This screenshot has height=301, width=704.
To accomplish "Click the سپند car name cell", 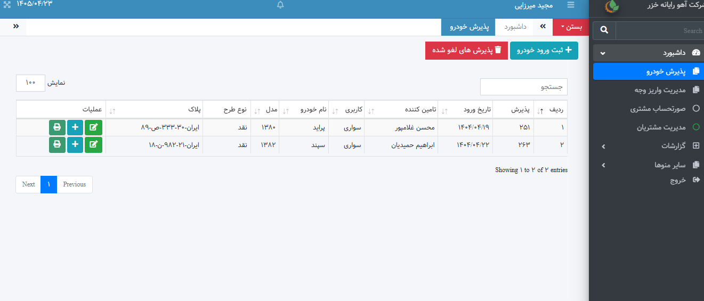I will (304, 145).
